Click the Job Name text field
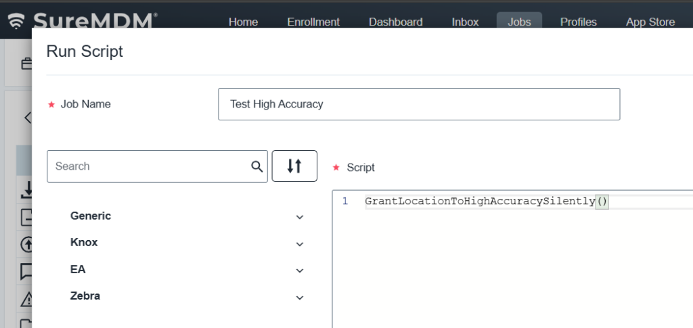Viewport: 693px width, 328px height. (418, 104)
